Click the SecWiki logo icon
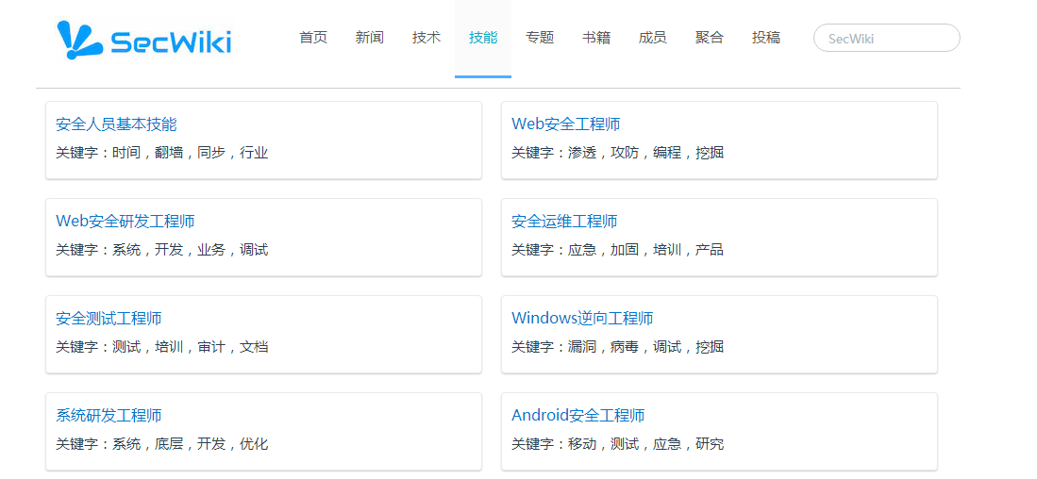Screen dimensions: 1037x479 [x=79, y=41]
